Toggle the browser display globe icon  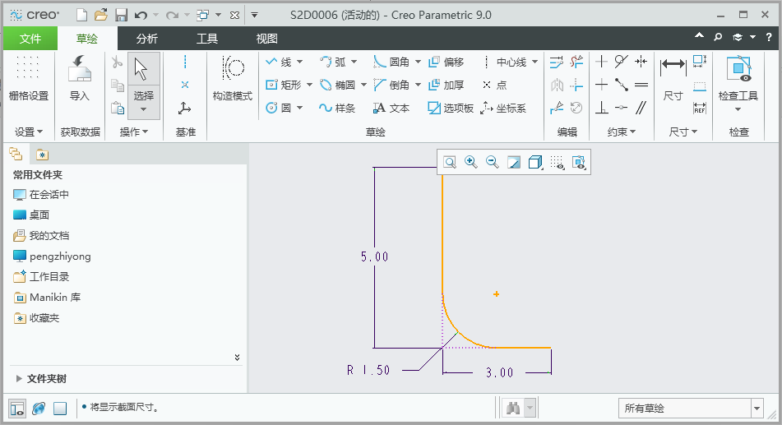tap(39, 409)
